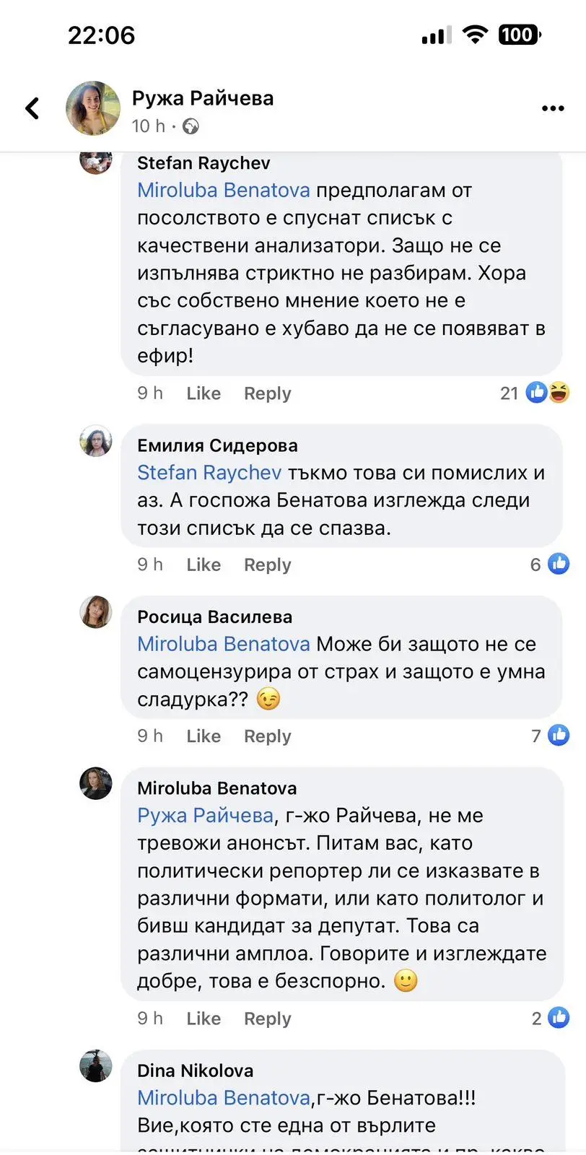This screenshot has height=1155, width=586.
Task: Tap the back arrow icon
Action: pos(32,108)
